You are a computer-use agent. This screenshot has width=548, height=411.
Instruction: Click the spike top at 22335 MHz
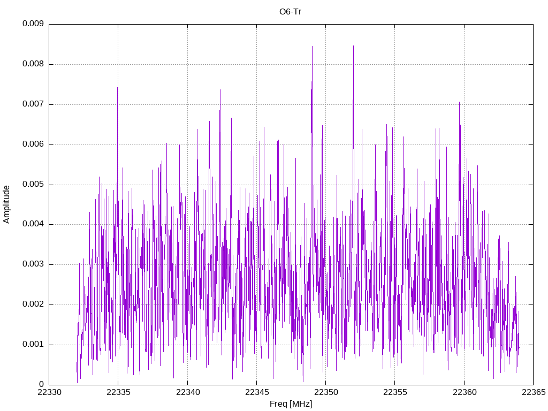(117, 88)
